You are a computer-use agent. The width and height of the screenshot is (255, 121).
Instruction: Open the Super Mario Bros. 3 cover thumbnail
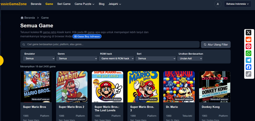click(143, 87)
